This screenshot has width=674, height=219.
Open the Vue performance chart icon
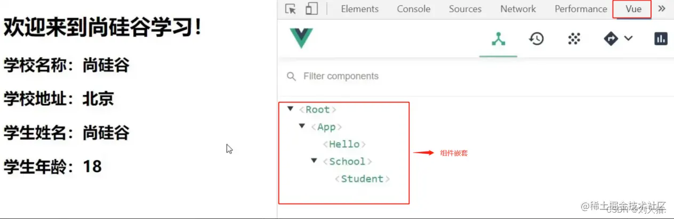[x=661, y=39]
